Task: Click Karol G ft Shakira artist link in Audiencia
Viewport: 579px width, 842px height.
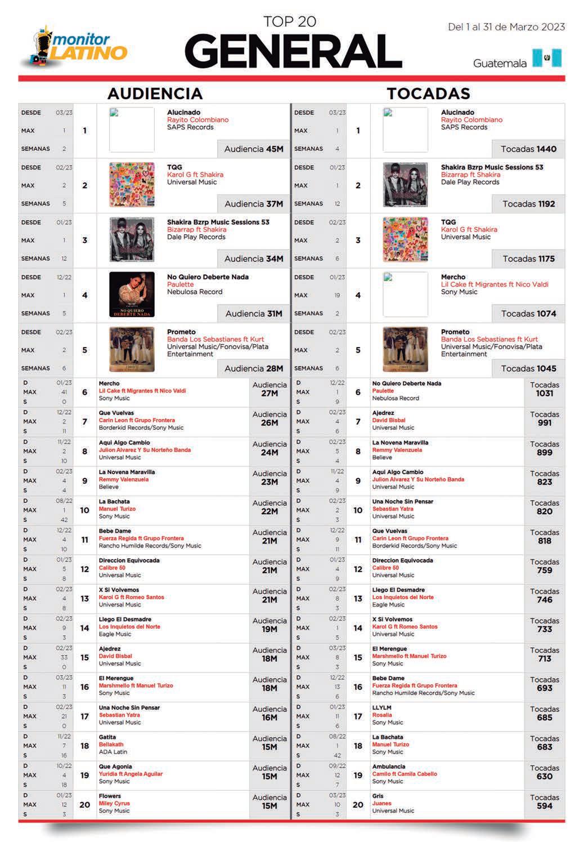Action: coord(195,175)
